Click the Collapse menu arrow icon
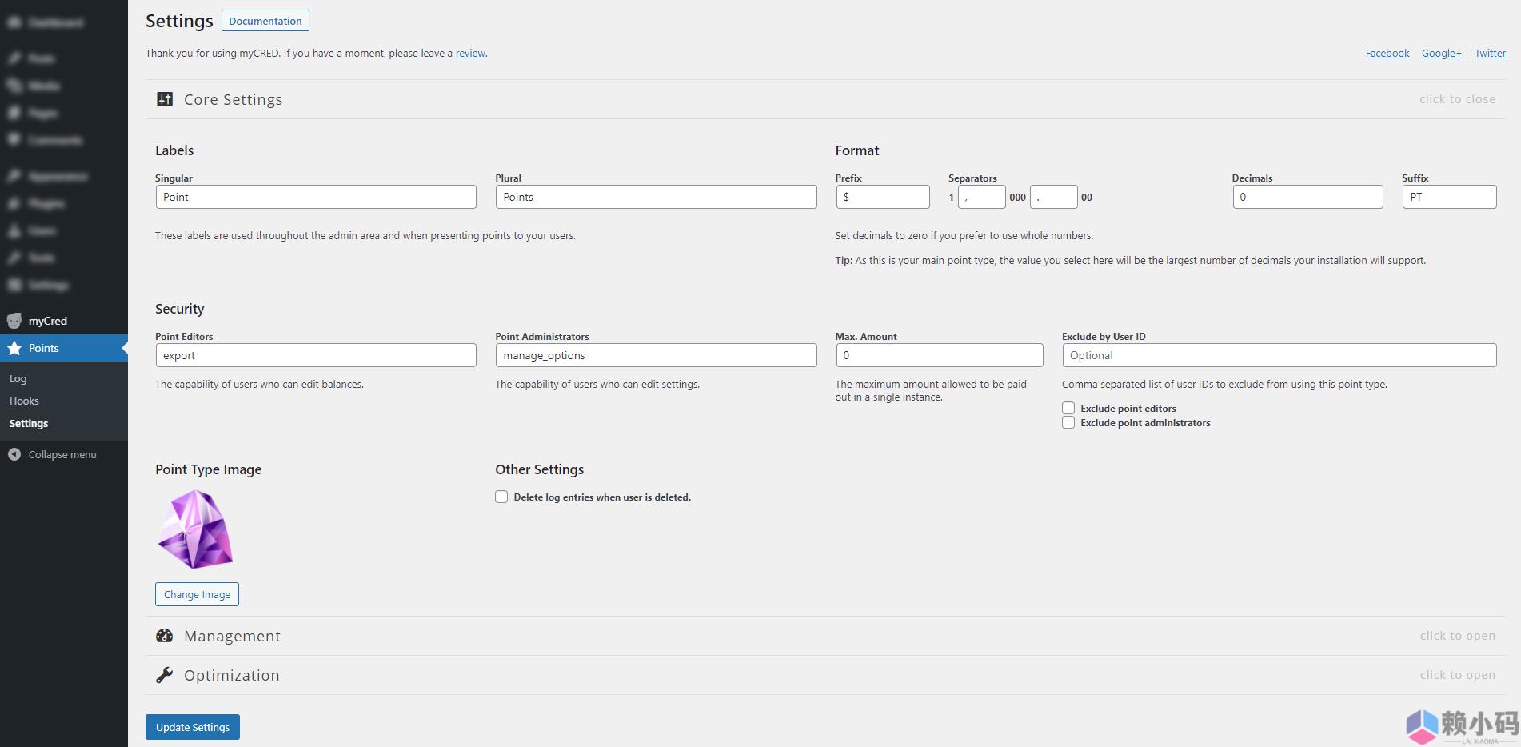The width and height of the screenshot is (1521, 747). click(14, 454)
